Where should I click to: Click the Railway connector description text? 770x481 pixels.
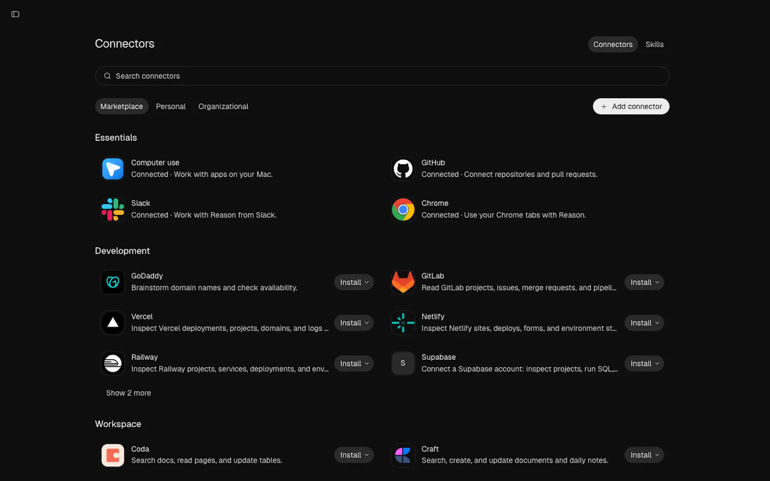[x=230, y=369]
